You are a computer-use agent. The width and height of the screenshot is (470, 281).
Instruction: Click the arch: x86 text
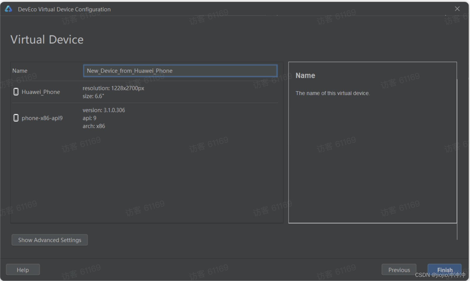coord(94,126)
